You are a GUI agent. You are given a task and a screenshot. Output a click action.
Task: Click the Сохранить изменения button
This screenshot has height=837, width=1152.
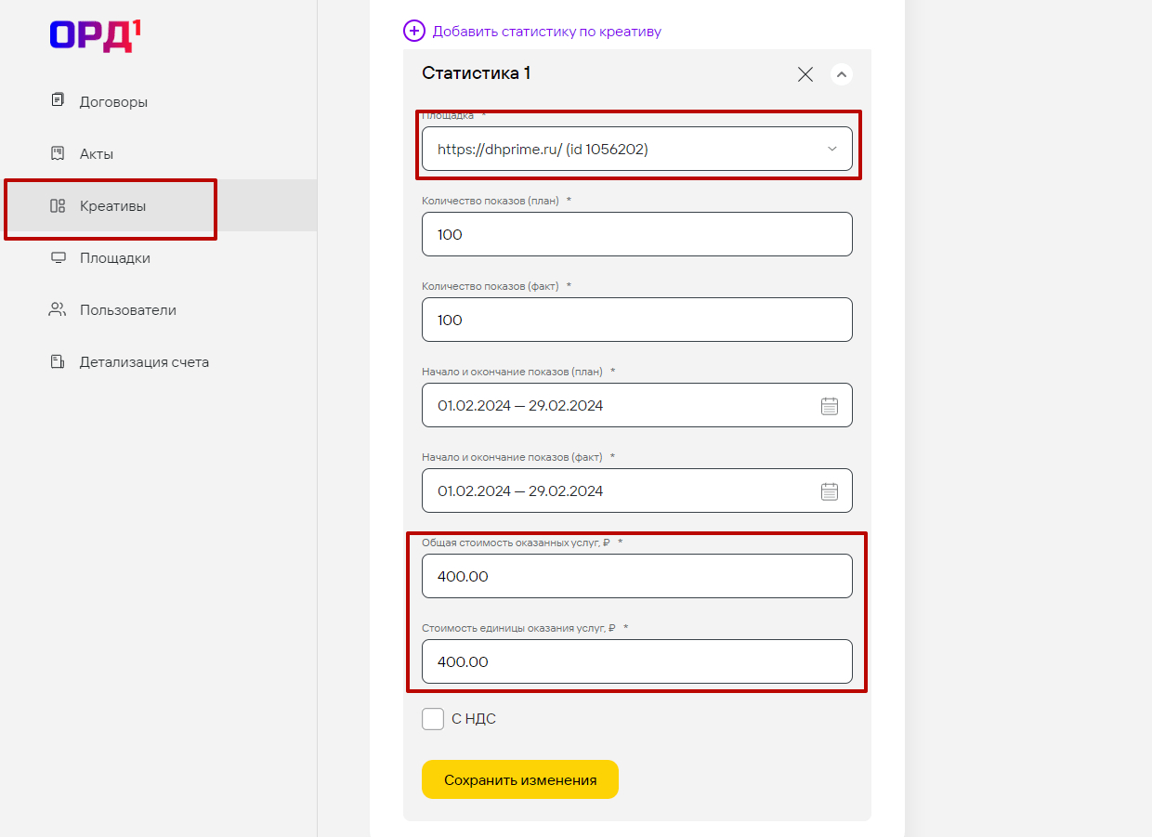pos(520,780)
